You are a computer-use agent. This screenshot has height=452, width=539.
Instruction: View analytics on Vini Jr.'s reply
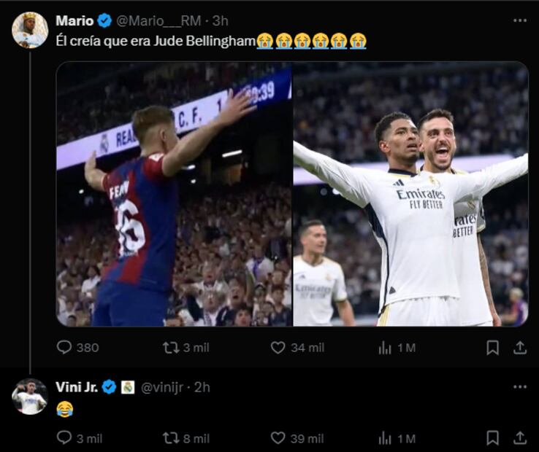tap(385, 438)
